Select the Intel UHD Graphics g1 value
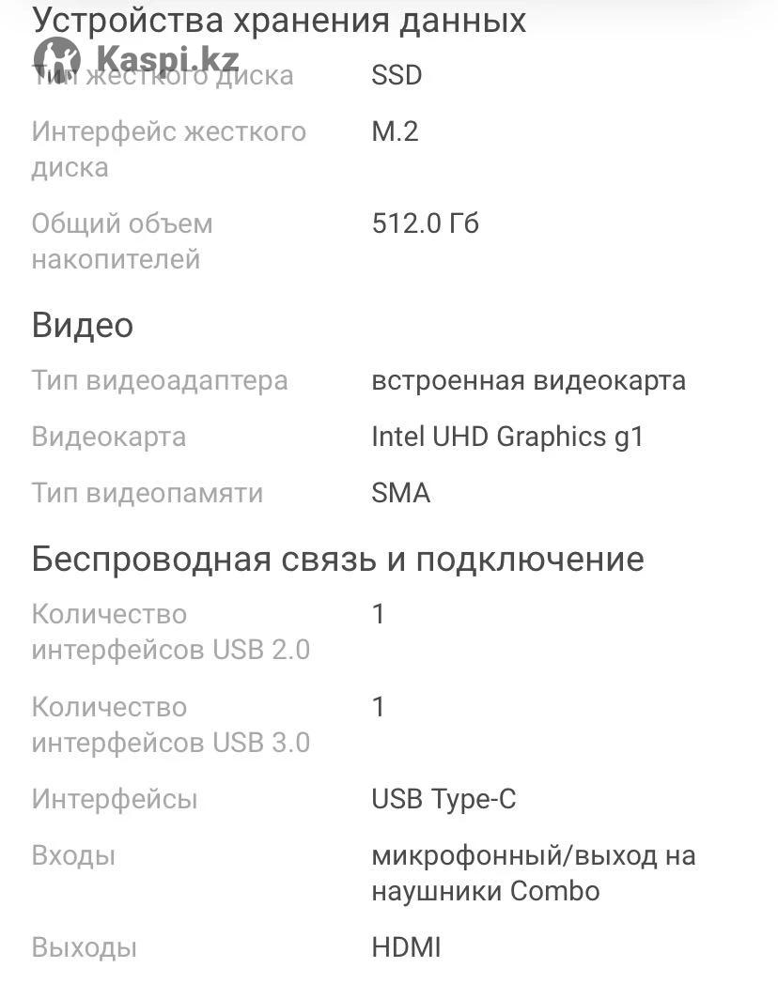The image size is (778, 983). pos(507,437)
